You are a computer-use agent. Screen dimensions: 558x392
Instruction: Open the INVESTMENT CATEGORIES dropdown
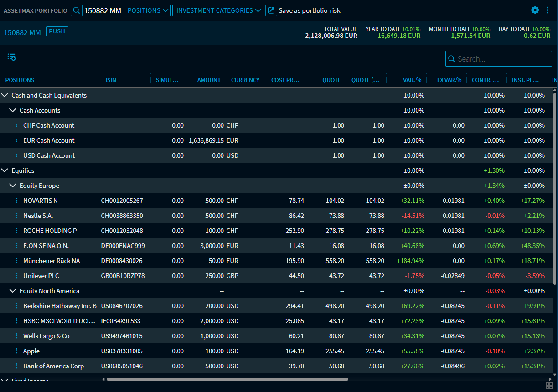pos(217,10)
